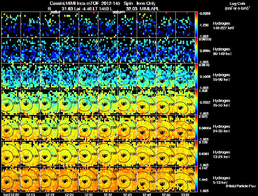Click the 4.742 colorbar value
The width and height of the screenshot is (258, 196).
click(x=203, y=168)
